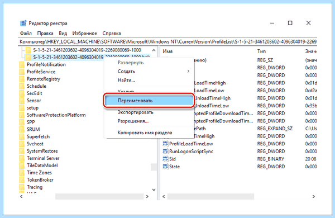Click folder icon next to Sensor
335x218 pixels.
[22, 101]
